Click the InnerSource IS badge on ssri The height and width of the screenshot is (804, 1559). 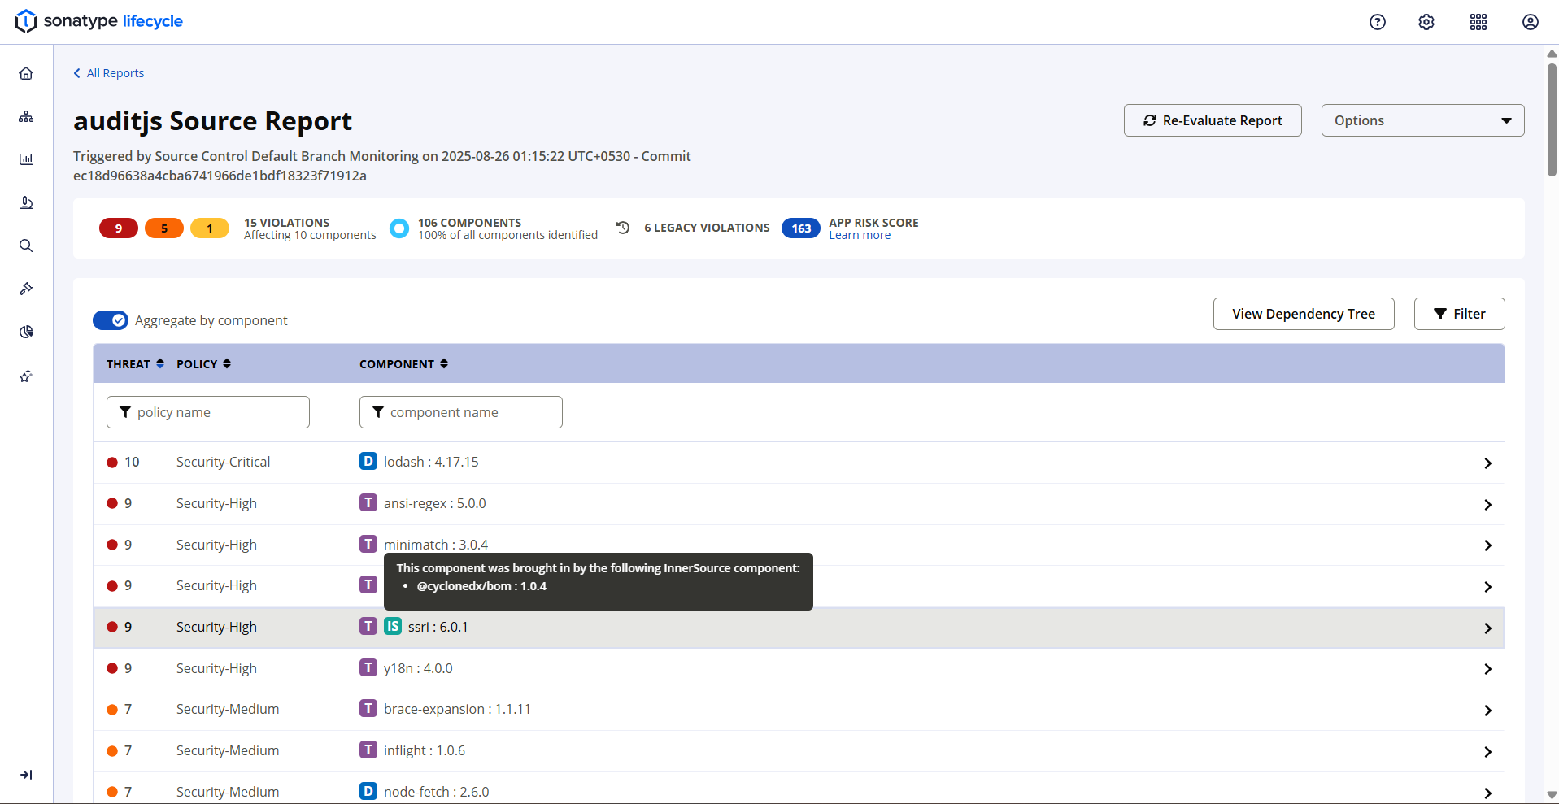click(x=393, y=626)
